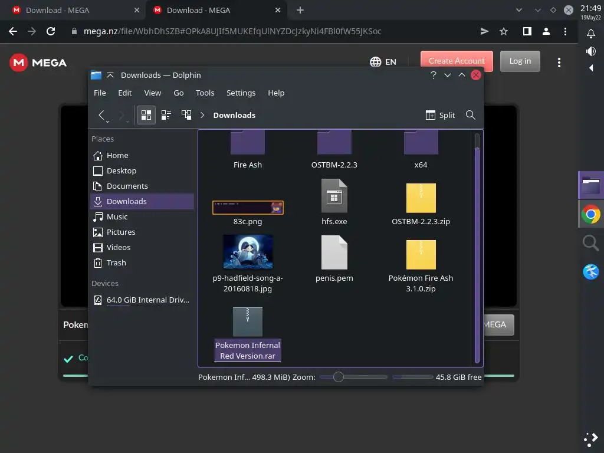The image size is (604, 453).
Task: Select the OSTBM-2.2.3.zip archive icon
Action: click(421, 198)
